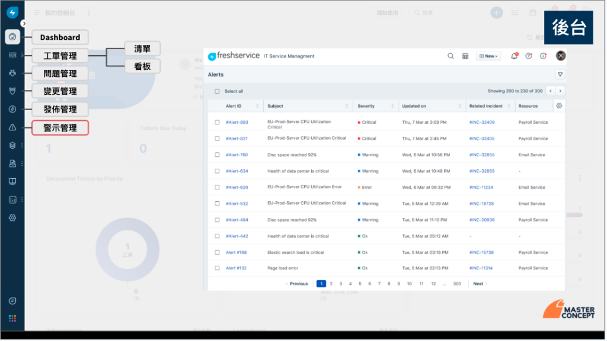Sort by the Resource column header
Image resolution: width=607 pixels, height=341 pixels.
click(529, 107)
